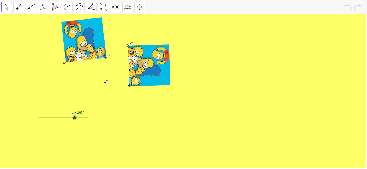Click the Redo arrow
Viewport: 367px width, 169px height.
(358, 7)
